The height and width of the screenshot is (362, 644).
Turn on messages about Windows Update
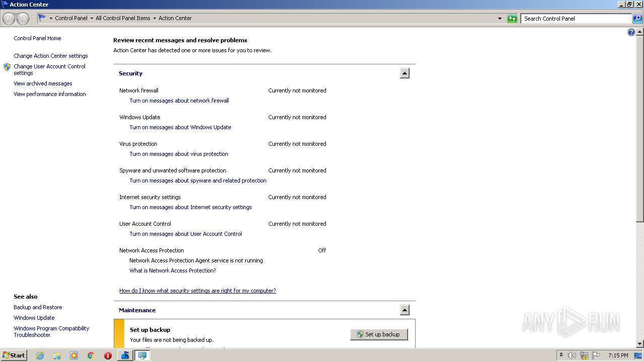pyautogui.click(x=180, y=127)
